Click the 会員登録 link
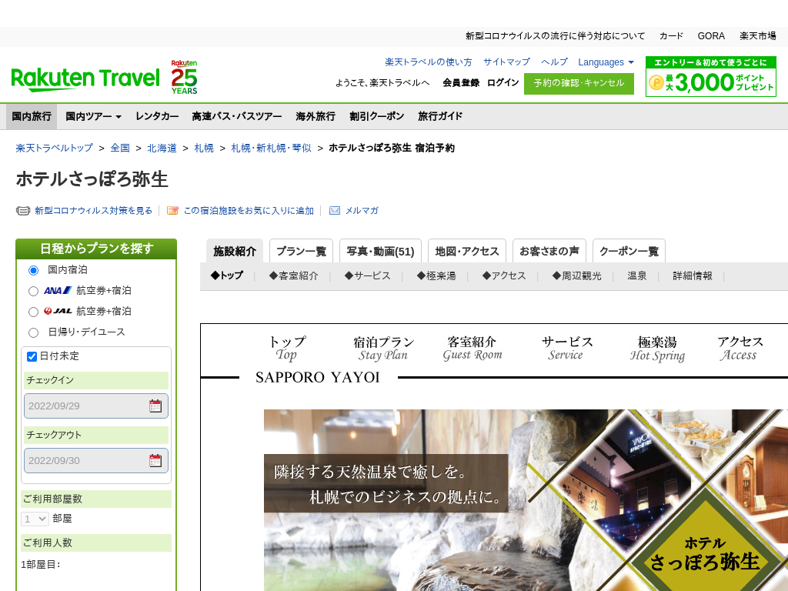This screenshot has height=591, width=788. [462, 83]
